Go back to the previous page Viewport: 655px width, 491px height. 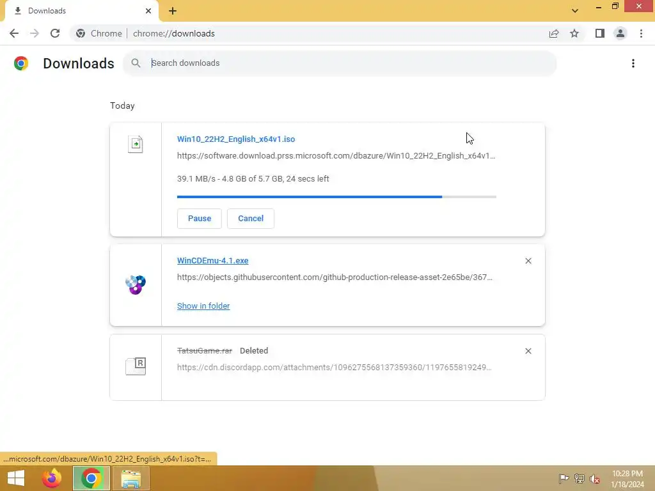(x=14, y=33)
